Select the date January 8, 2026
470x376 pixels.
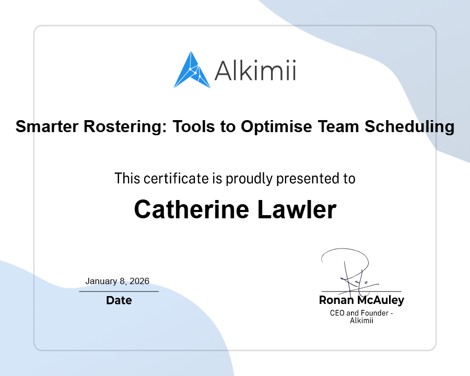pos(118,281)
